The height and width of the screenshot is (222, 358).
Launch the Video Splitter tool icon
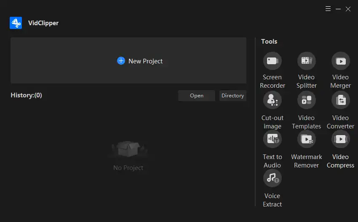point(306,61)
